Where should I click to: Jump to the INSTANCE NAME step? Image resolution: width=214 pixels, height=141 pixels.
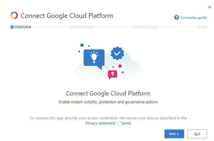tap(82, 27)
